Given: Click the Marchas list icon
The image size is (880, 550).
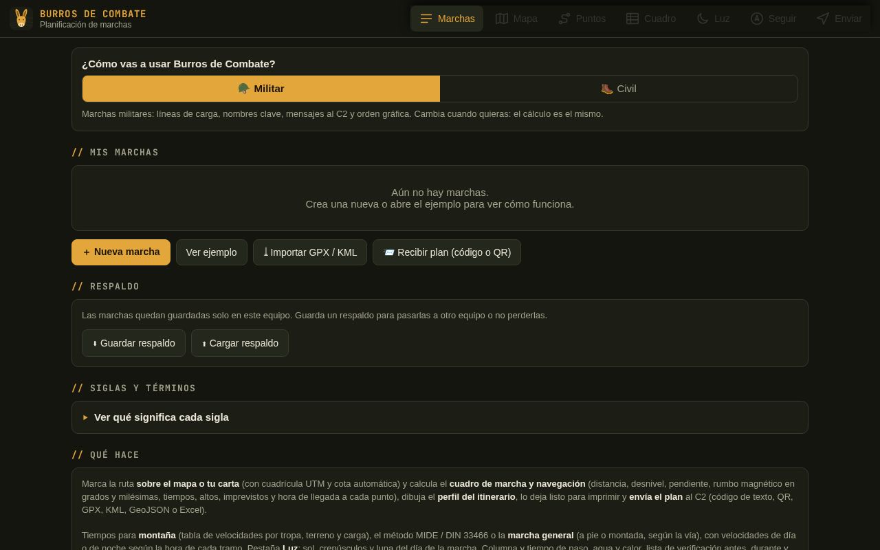Looking at the screenshot, I should coord(426,19).
